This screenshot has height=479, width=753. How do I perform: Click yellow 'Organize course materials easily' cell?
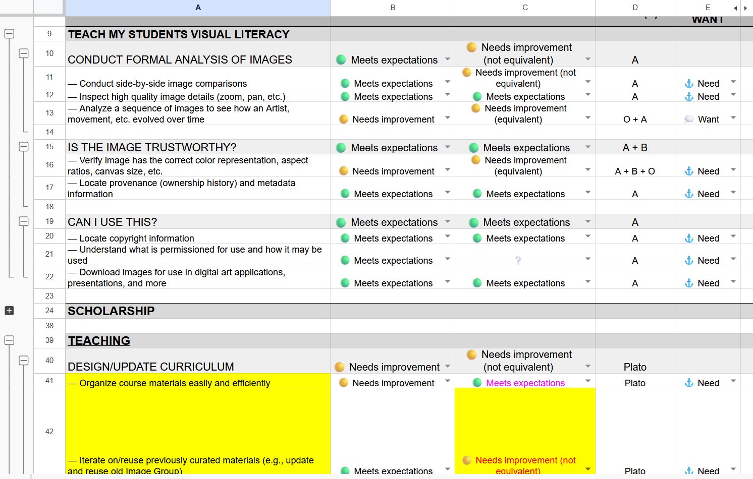(198, 381)
